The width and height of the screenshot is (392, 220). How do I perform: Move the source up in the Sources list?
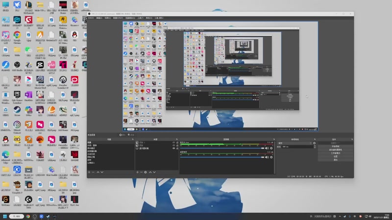pyautogui.click(x=150, y=172)
